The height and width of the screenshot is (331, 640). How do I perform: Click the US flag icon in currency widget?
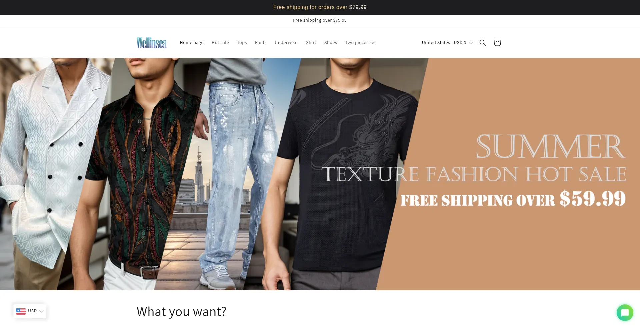21,311
